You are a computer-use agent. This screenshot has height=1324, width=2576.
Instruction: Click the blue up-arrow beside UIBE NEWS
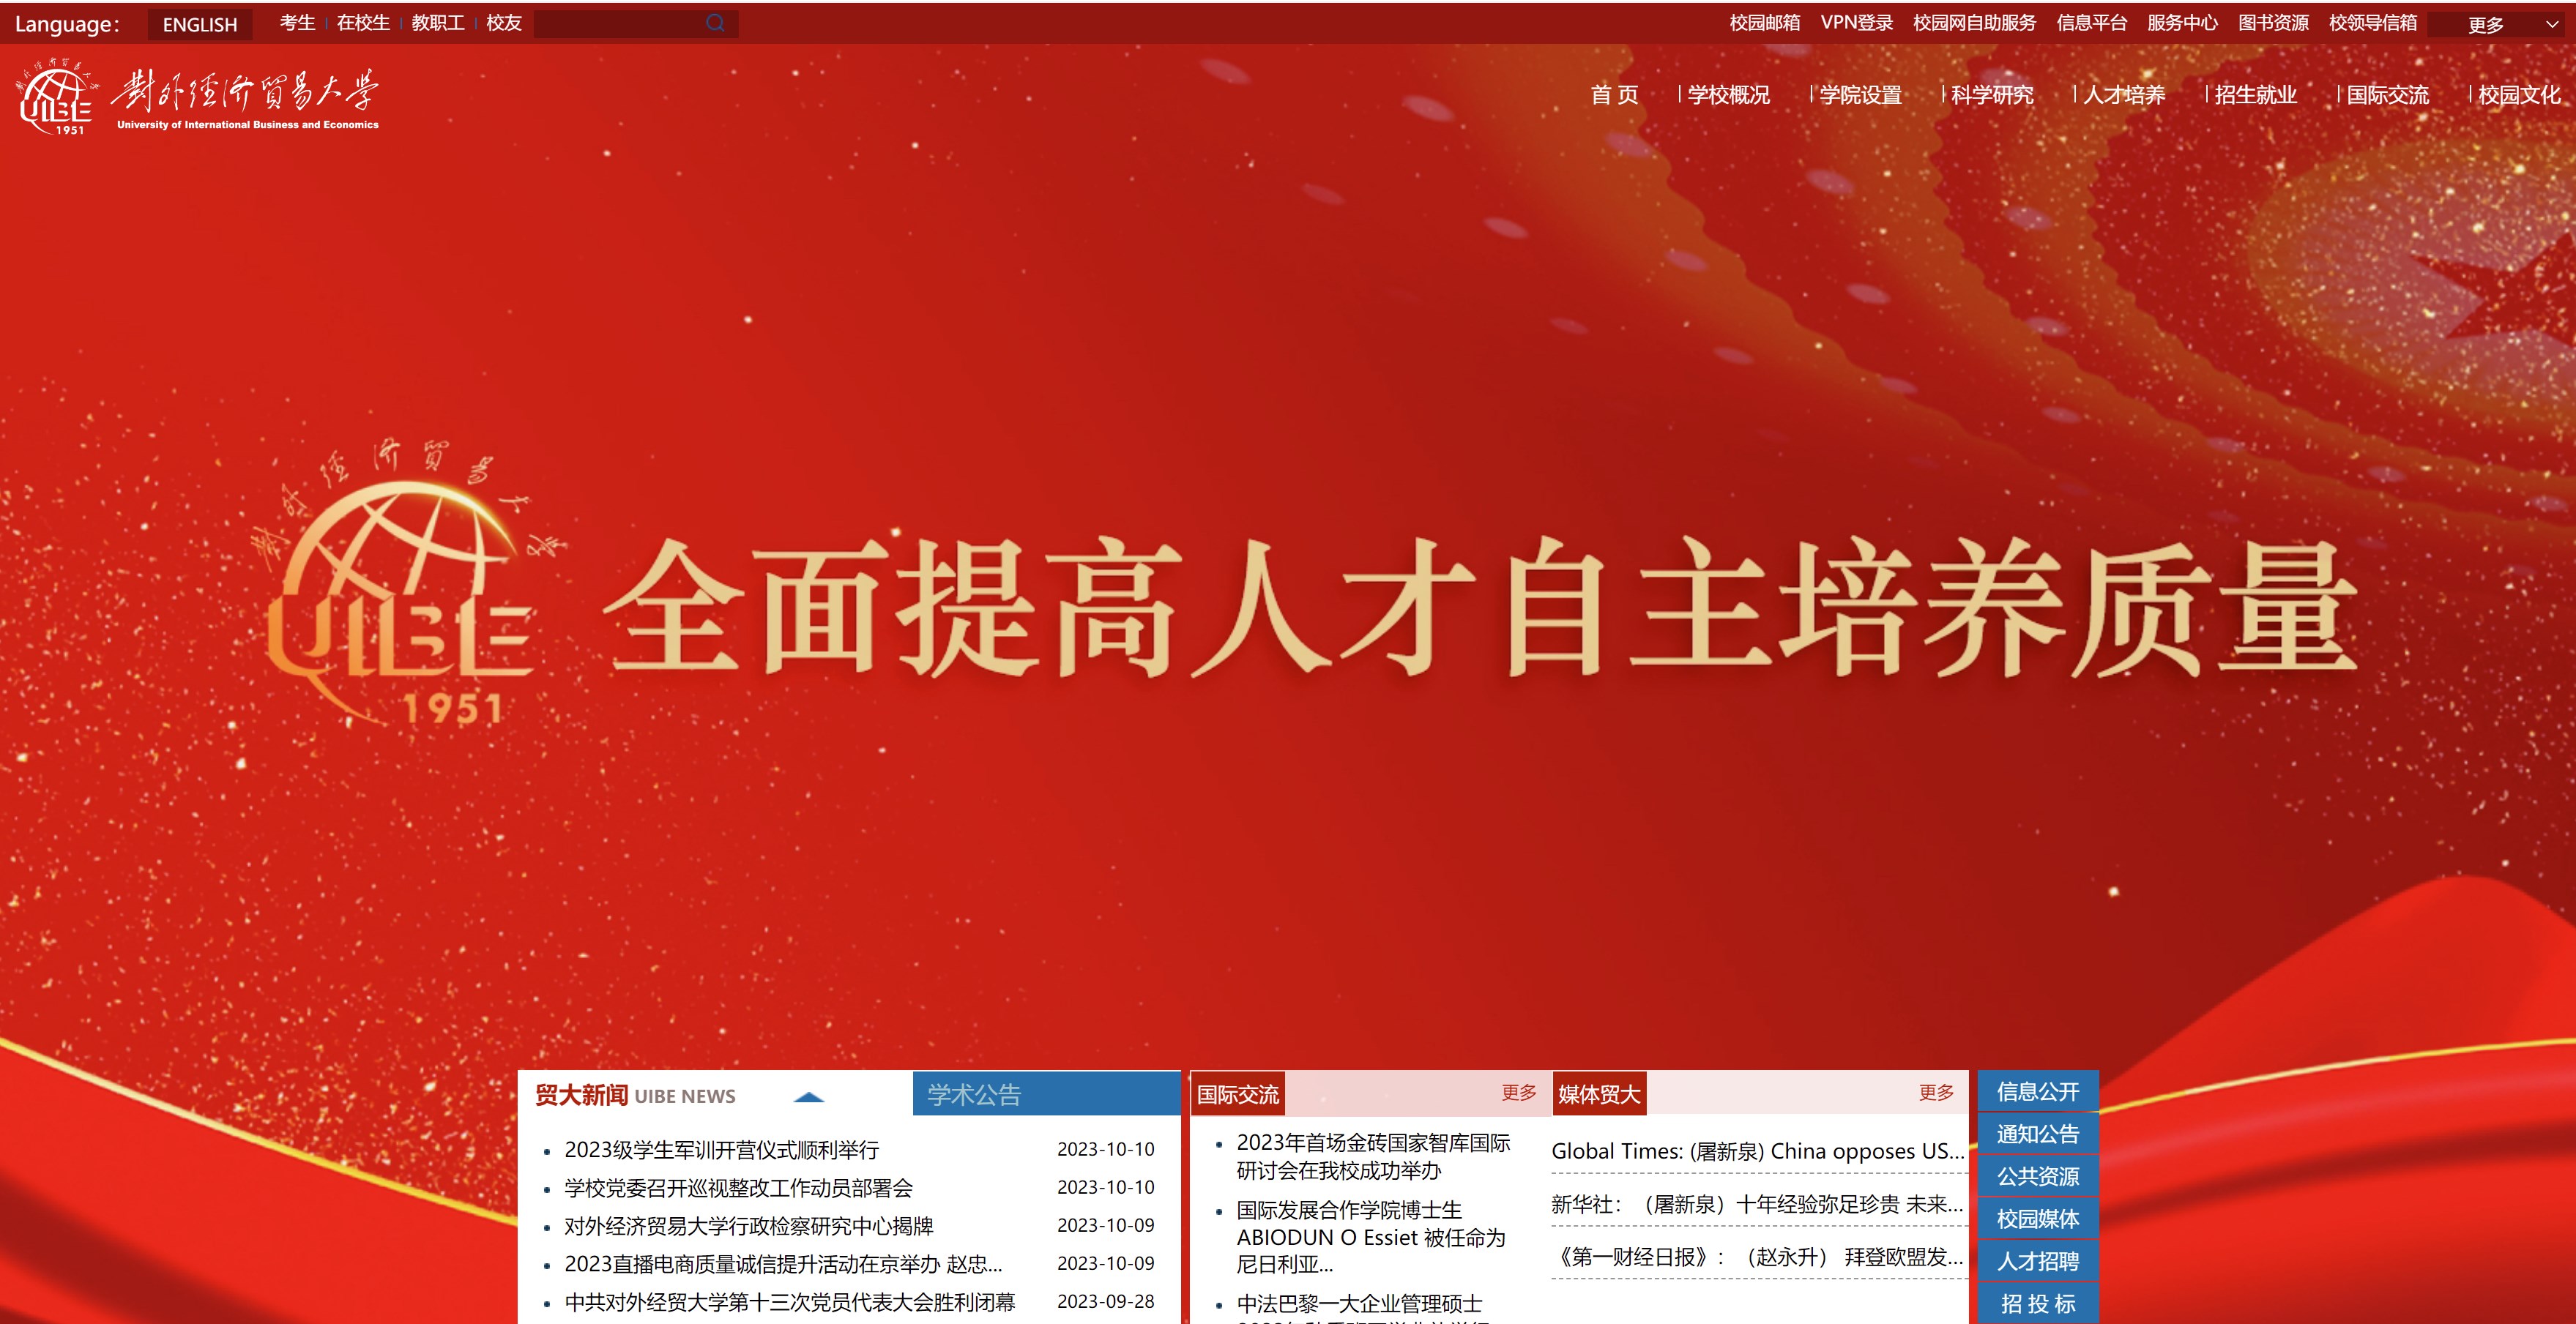(808, 1097)
